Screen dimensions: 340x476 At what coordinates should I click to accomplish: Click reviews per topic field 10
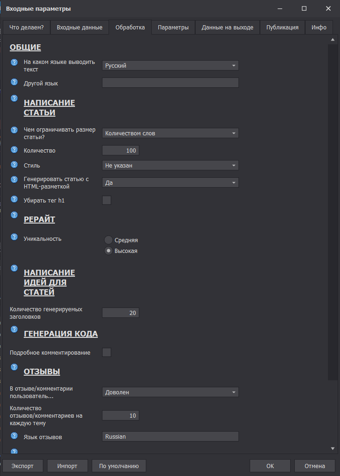[x=121, y=416]
